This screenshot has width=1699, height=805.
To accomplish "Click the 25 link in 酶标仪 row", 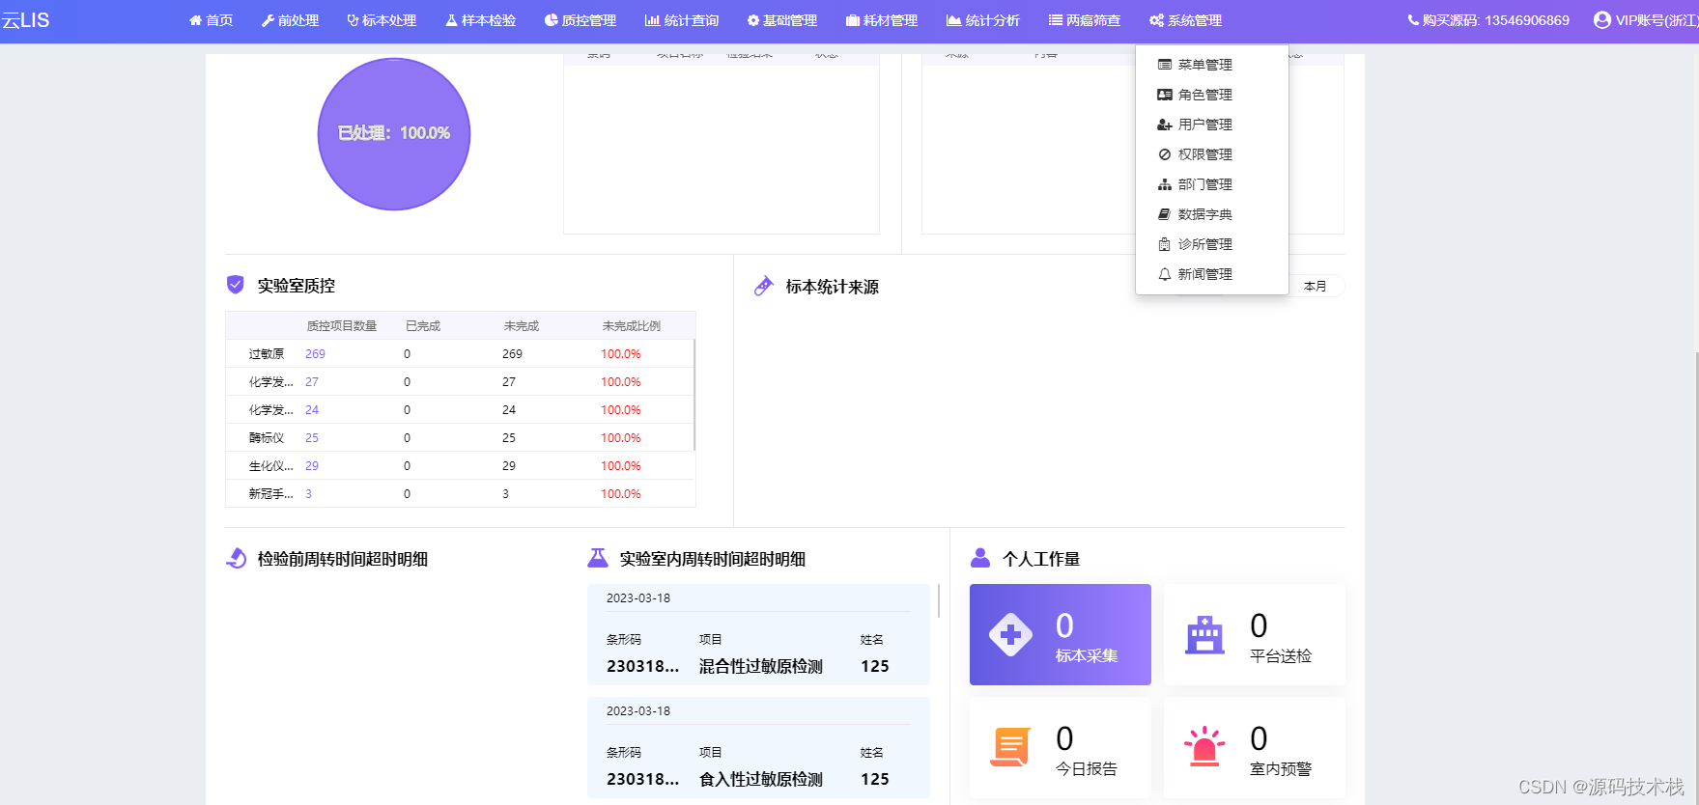I will [x=311, y=438].
